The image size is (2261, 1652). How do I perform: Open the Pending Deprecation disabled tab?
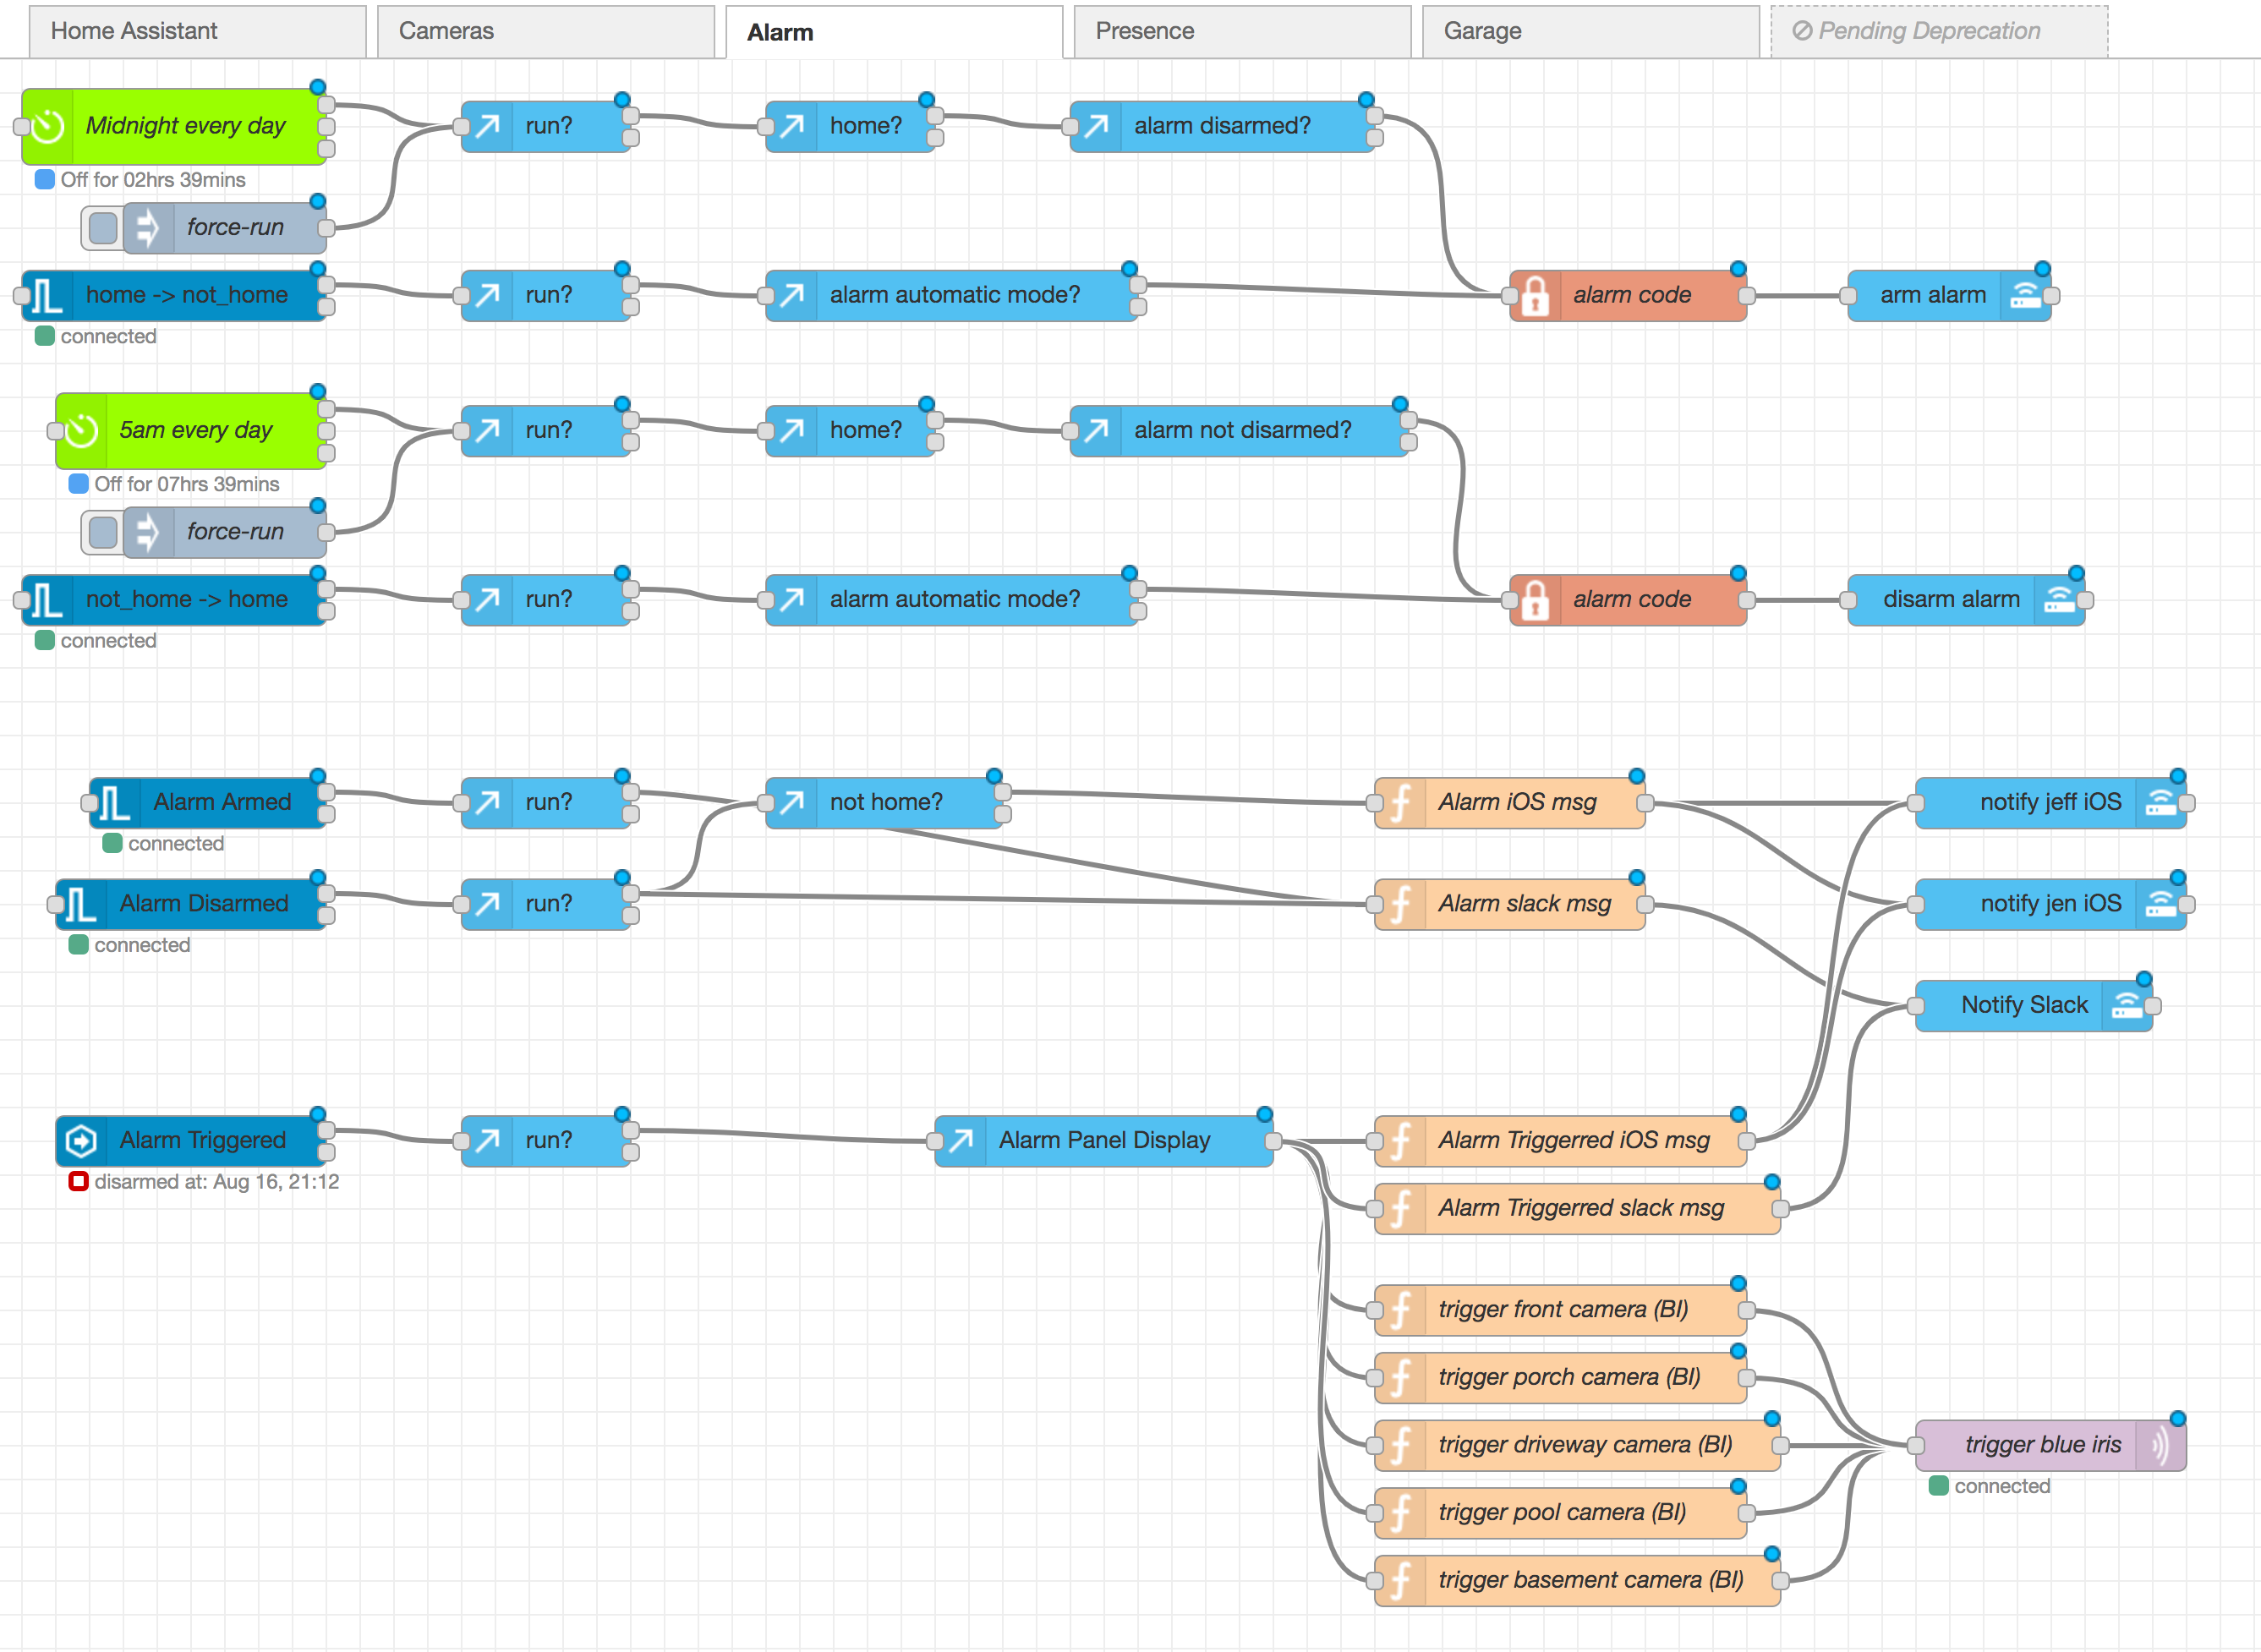tap(1939, 31)
